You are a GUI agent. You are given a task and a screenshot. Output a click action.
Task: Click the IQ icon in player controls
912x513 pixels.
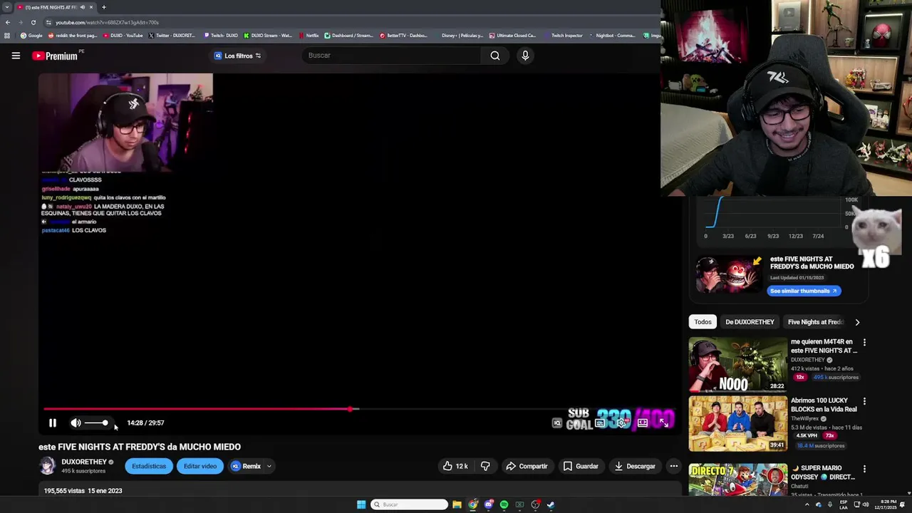click(557, 423)
